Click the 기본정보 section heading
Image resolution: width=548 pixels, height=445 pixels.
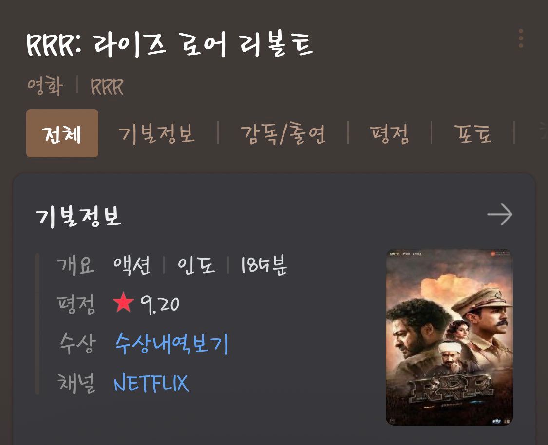78,216
